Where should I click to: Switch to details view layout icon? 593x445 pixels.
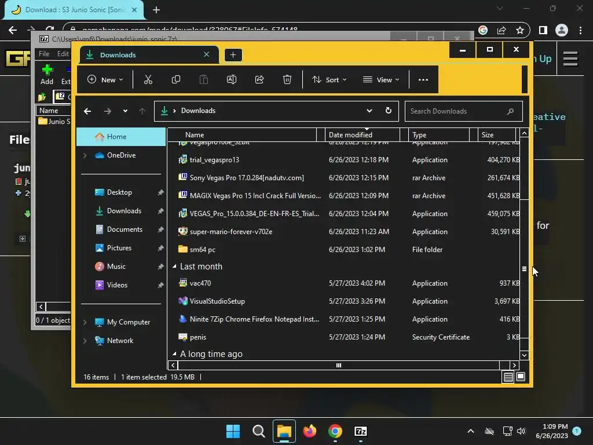pyautogui.click(x=508, y=377)
